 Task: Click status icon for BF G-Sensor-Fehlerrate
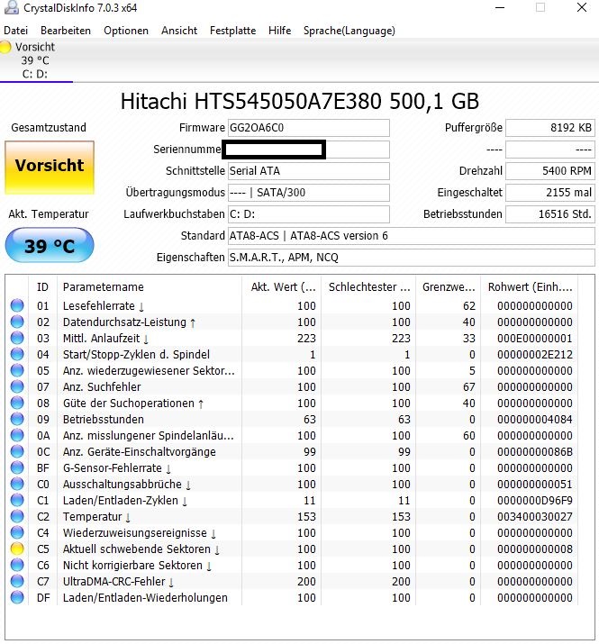(17, 467)
